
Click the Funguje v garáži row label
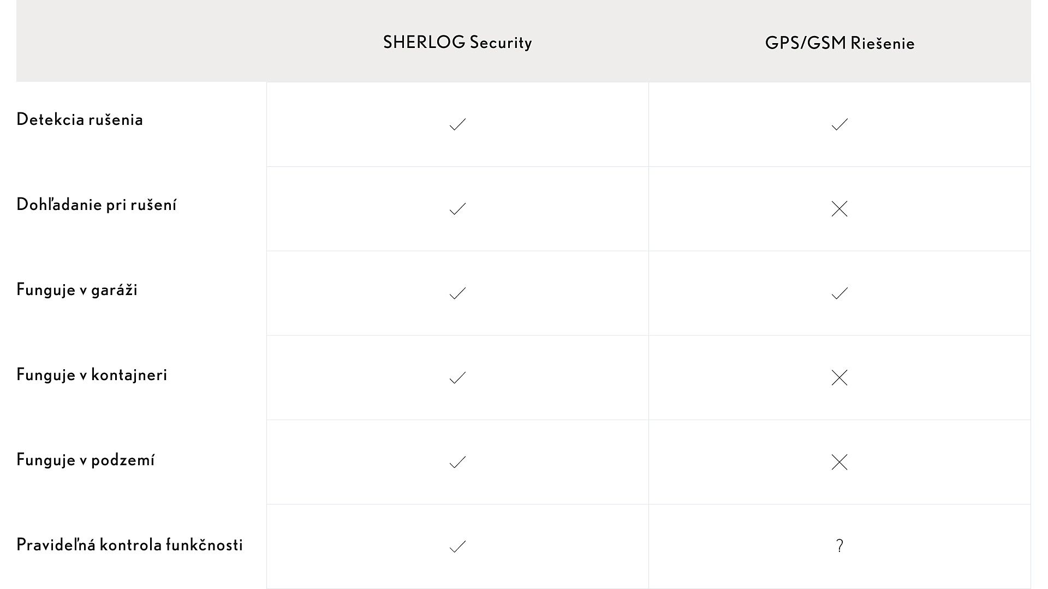click(77, 290)
